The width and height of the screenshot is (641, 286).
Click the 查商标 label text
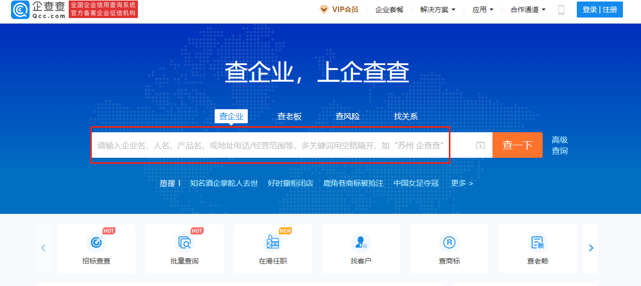click(449, 261)
